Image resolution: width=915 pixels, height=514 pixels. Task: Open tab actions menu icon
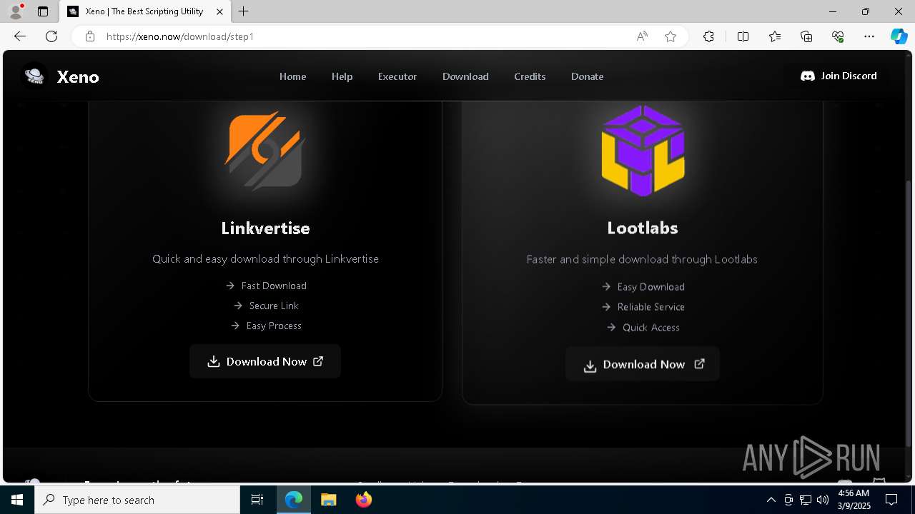coord(43,11)
